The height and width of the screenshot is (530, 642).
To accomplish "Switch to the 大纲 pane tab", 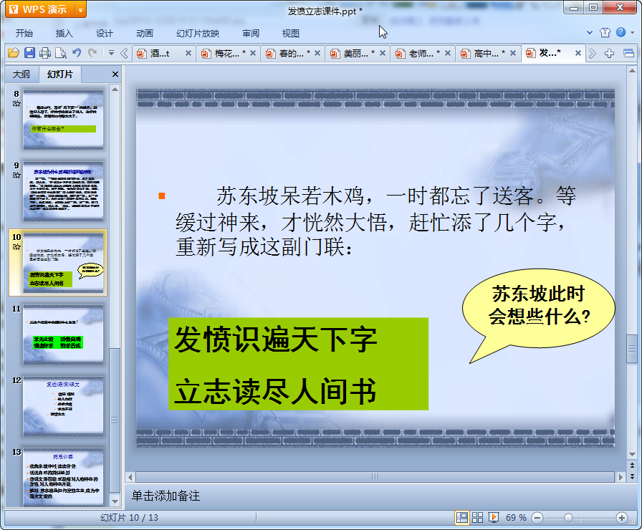I will coord(21,74).
